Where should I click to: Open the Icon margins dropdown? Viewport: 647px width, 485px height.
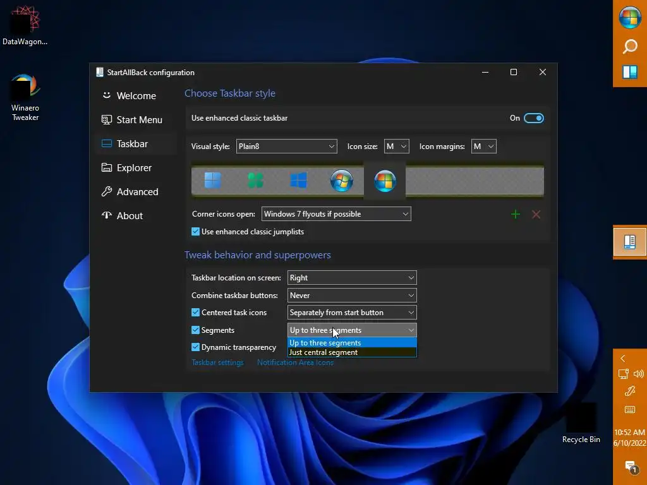[483, 147]
